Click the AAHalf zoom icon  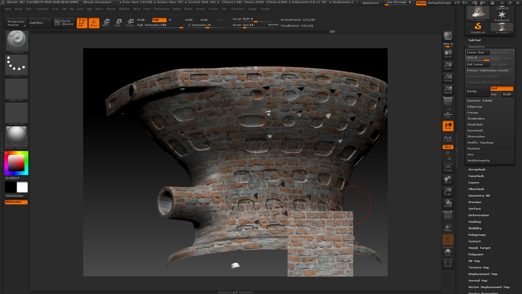[x=448, y=90]
